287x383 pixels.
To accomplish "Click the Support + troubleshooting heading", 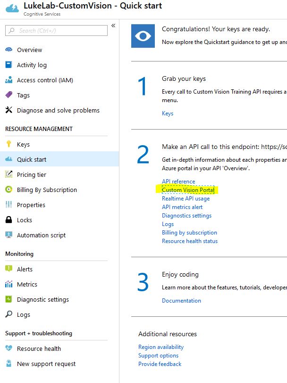I will [x=39, y=333].
